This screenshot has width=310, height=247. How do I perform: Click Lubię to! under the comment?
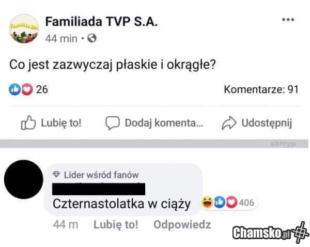[x=116, y=225]
